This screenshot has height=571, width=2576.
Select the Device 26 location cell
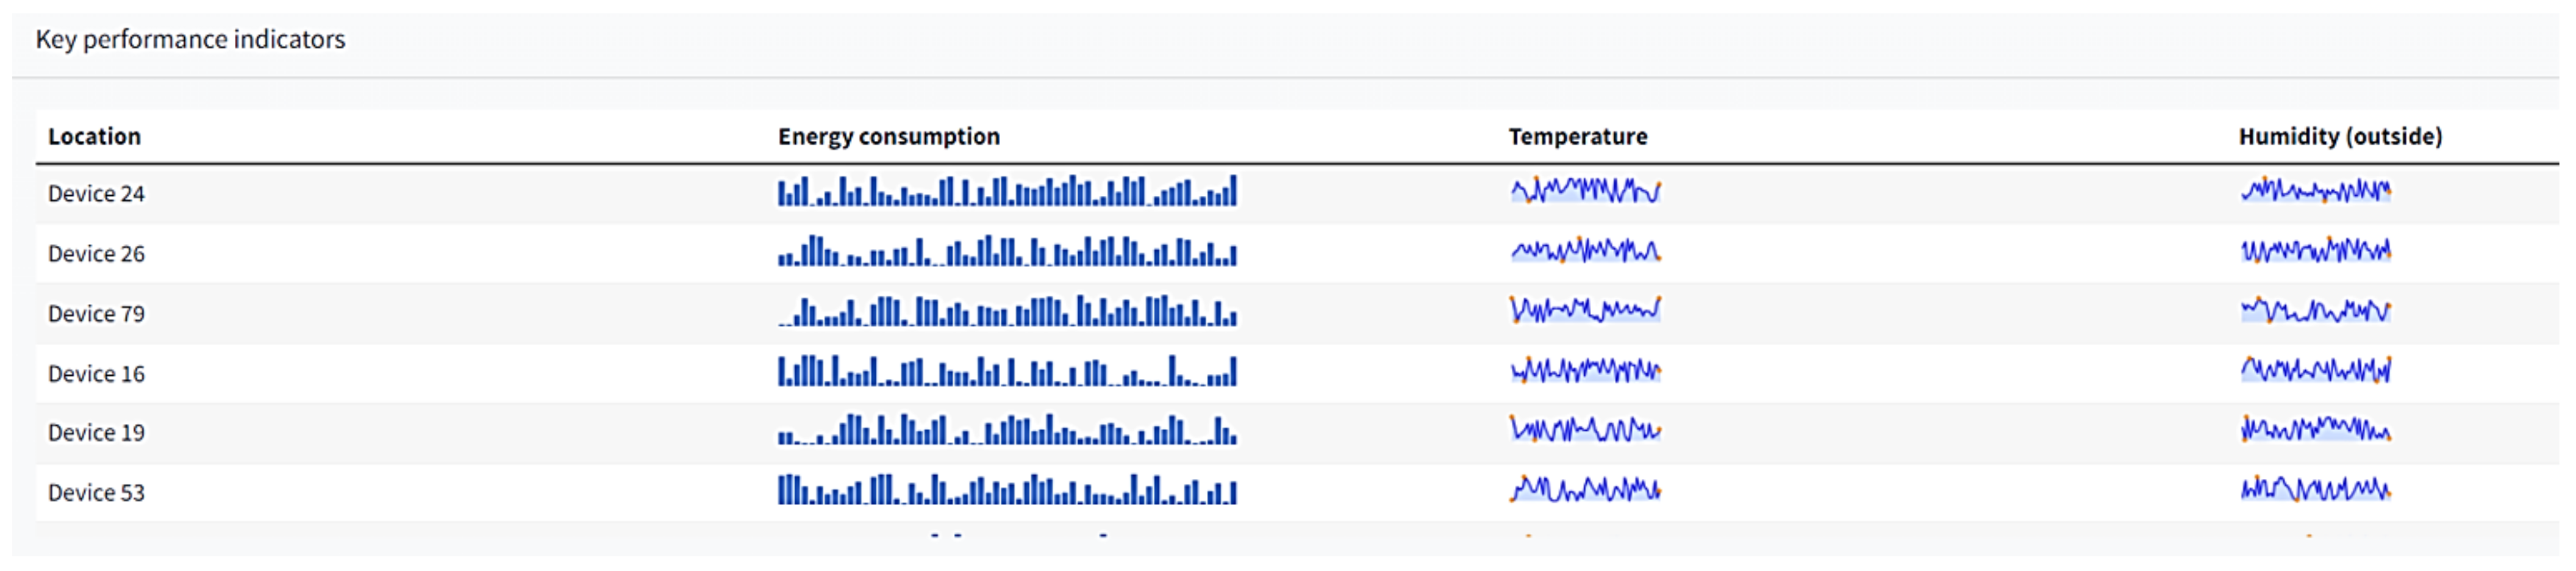point(96,254)
